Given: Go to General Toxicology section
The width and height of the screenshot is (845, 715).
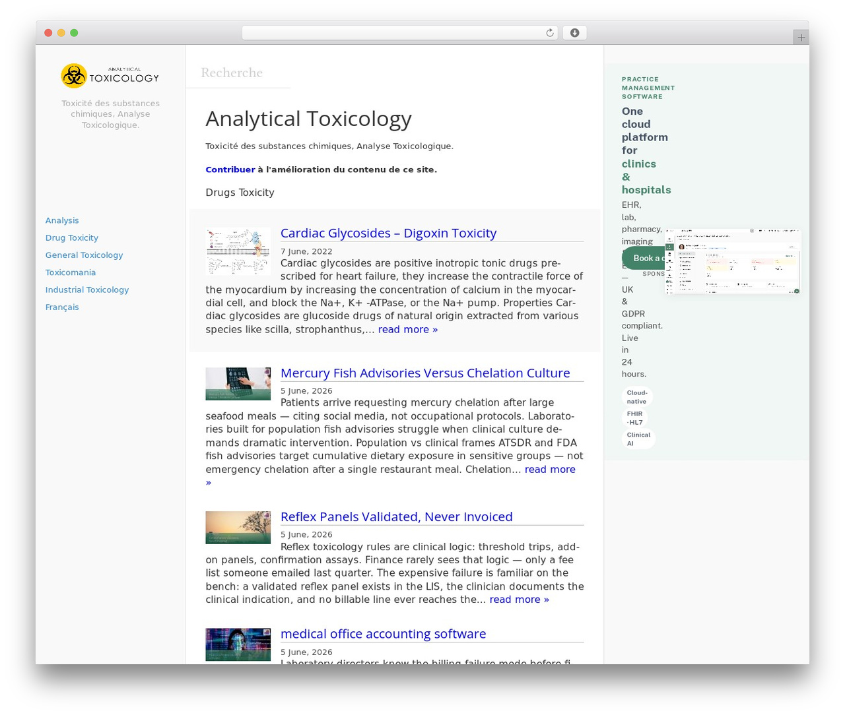Looking at the screenshot, I should click(x=84, y=255).
